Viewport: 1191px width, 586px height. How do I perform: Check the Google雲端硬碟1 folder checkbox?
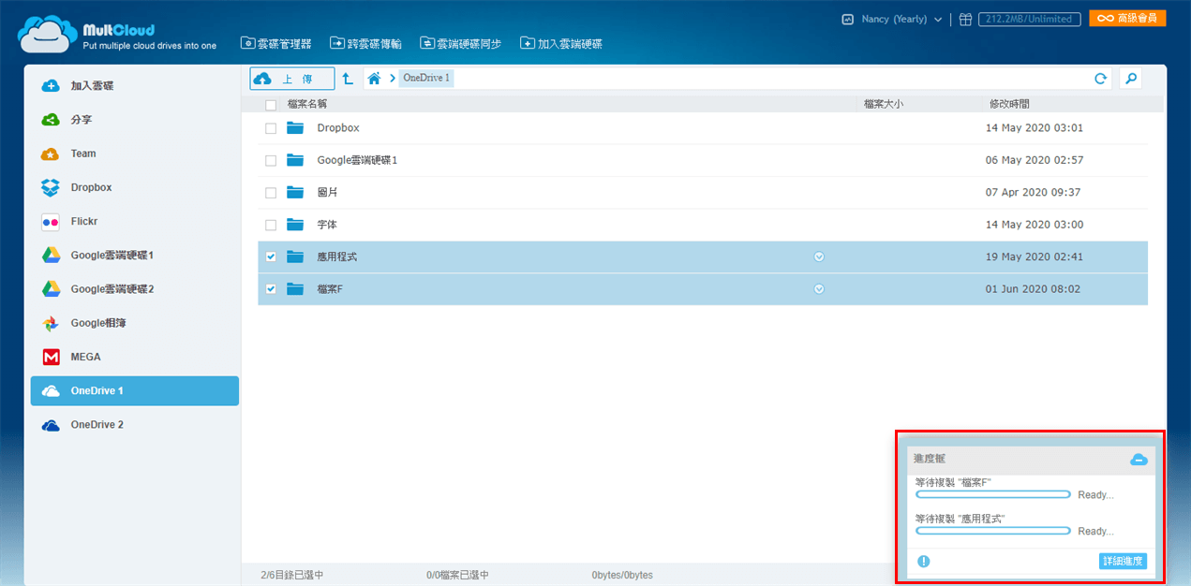click(x=271, y=161)
